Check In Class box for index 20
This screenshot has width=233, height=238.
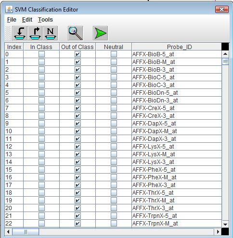[x=41, y=208]
